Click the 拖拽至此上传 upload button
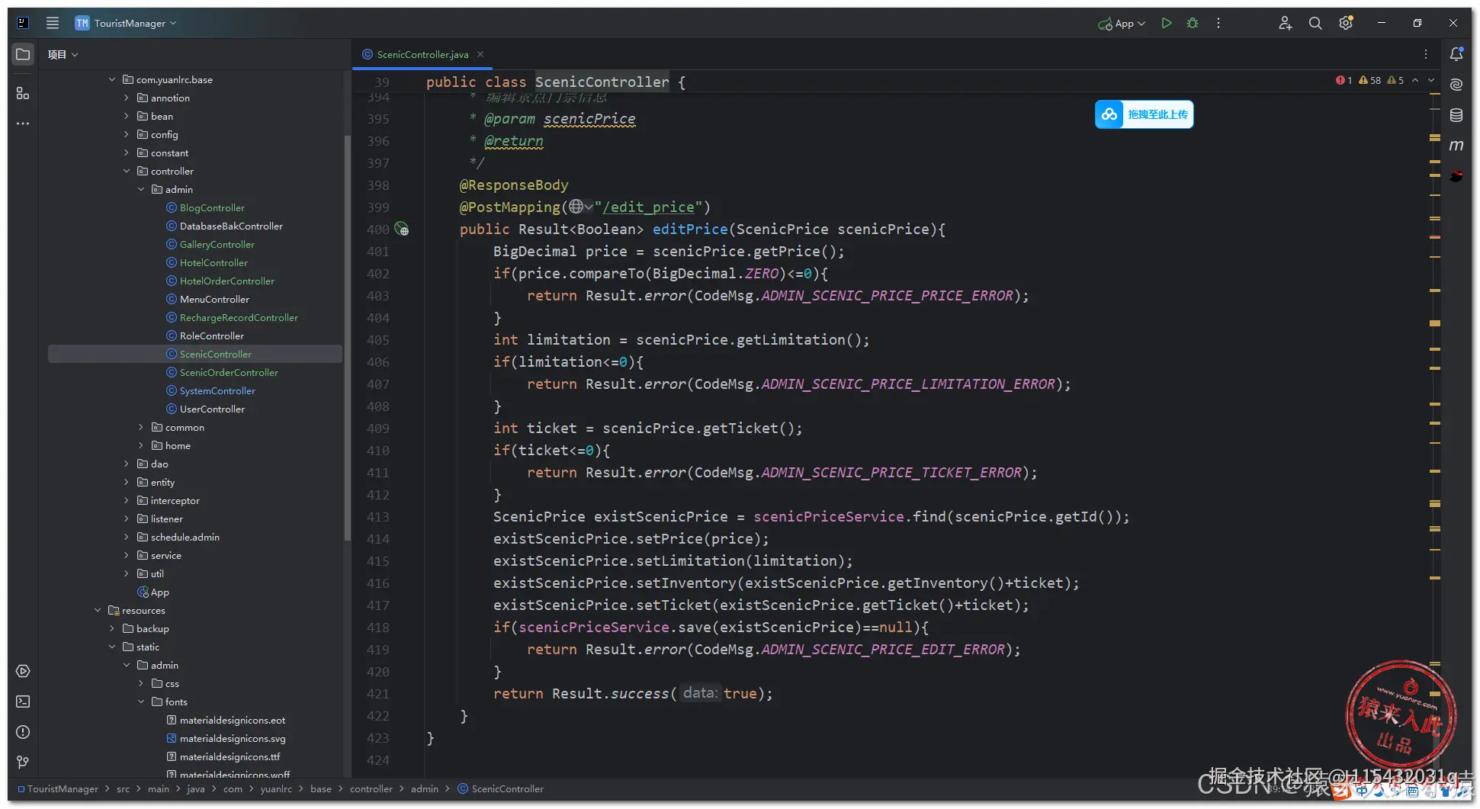This screenshot has width=1480, height=809. 1144,114
